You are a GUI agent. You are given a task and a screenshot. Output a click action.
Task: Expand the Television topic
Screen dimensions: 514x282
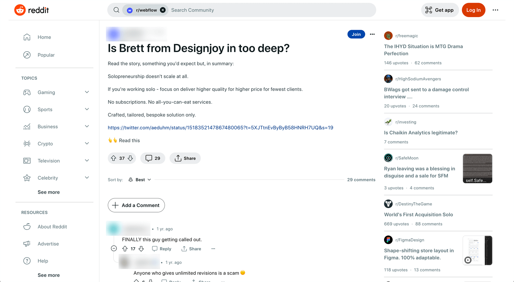[87, 161]
